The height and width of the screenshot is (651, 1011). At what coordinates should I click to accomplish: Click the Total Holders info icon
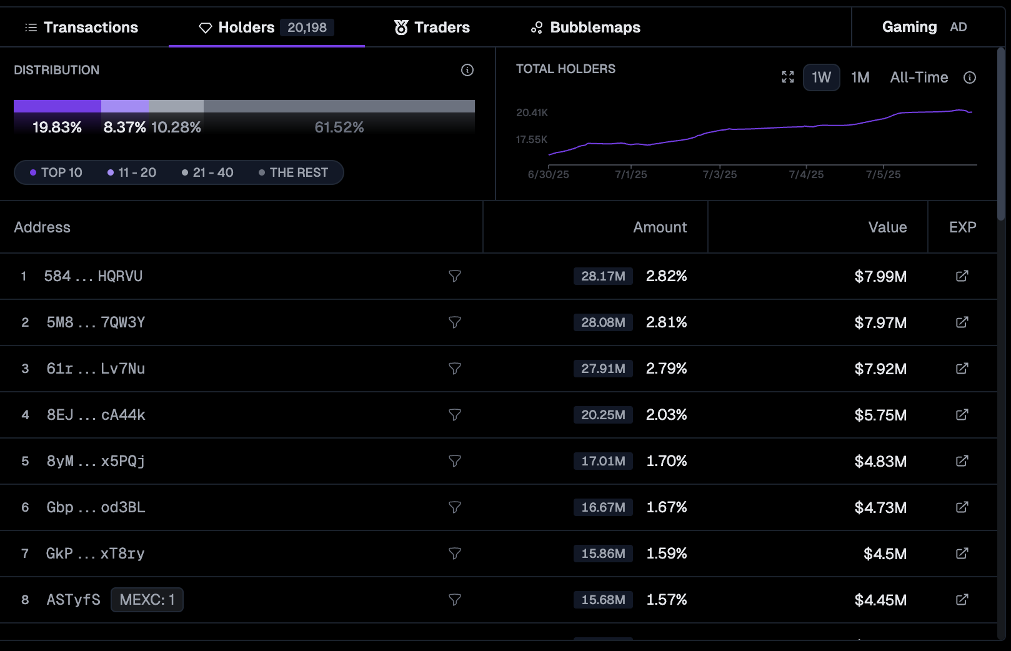[x=969, y=77]
